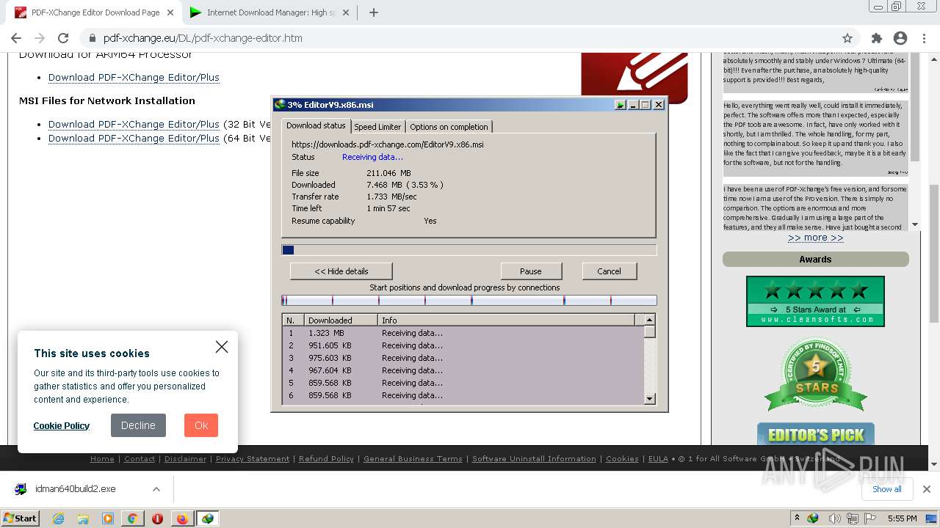Expand options for idman640build2.exe download
The height and width of the screenshot is (528, 940).
coord(156,489)
